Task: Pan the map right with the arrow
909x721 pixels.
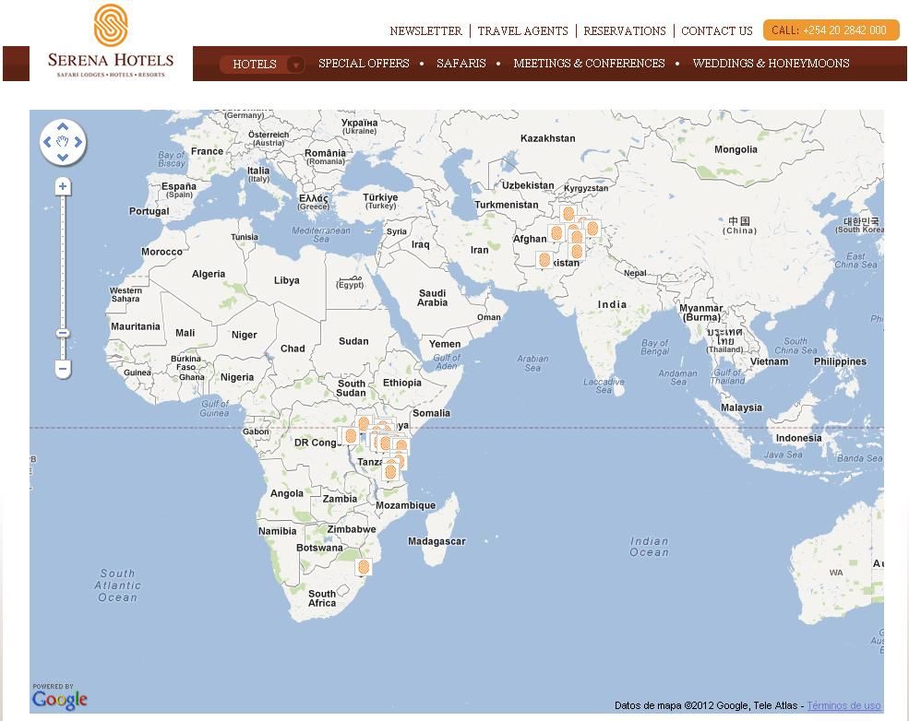Action: tap(78, 142)
